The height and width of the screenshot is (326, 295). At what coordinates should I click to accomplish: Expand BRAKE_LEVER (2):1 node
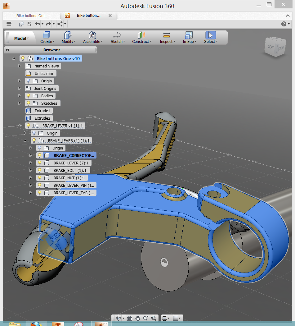(30, 163)
